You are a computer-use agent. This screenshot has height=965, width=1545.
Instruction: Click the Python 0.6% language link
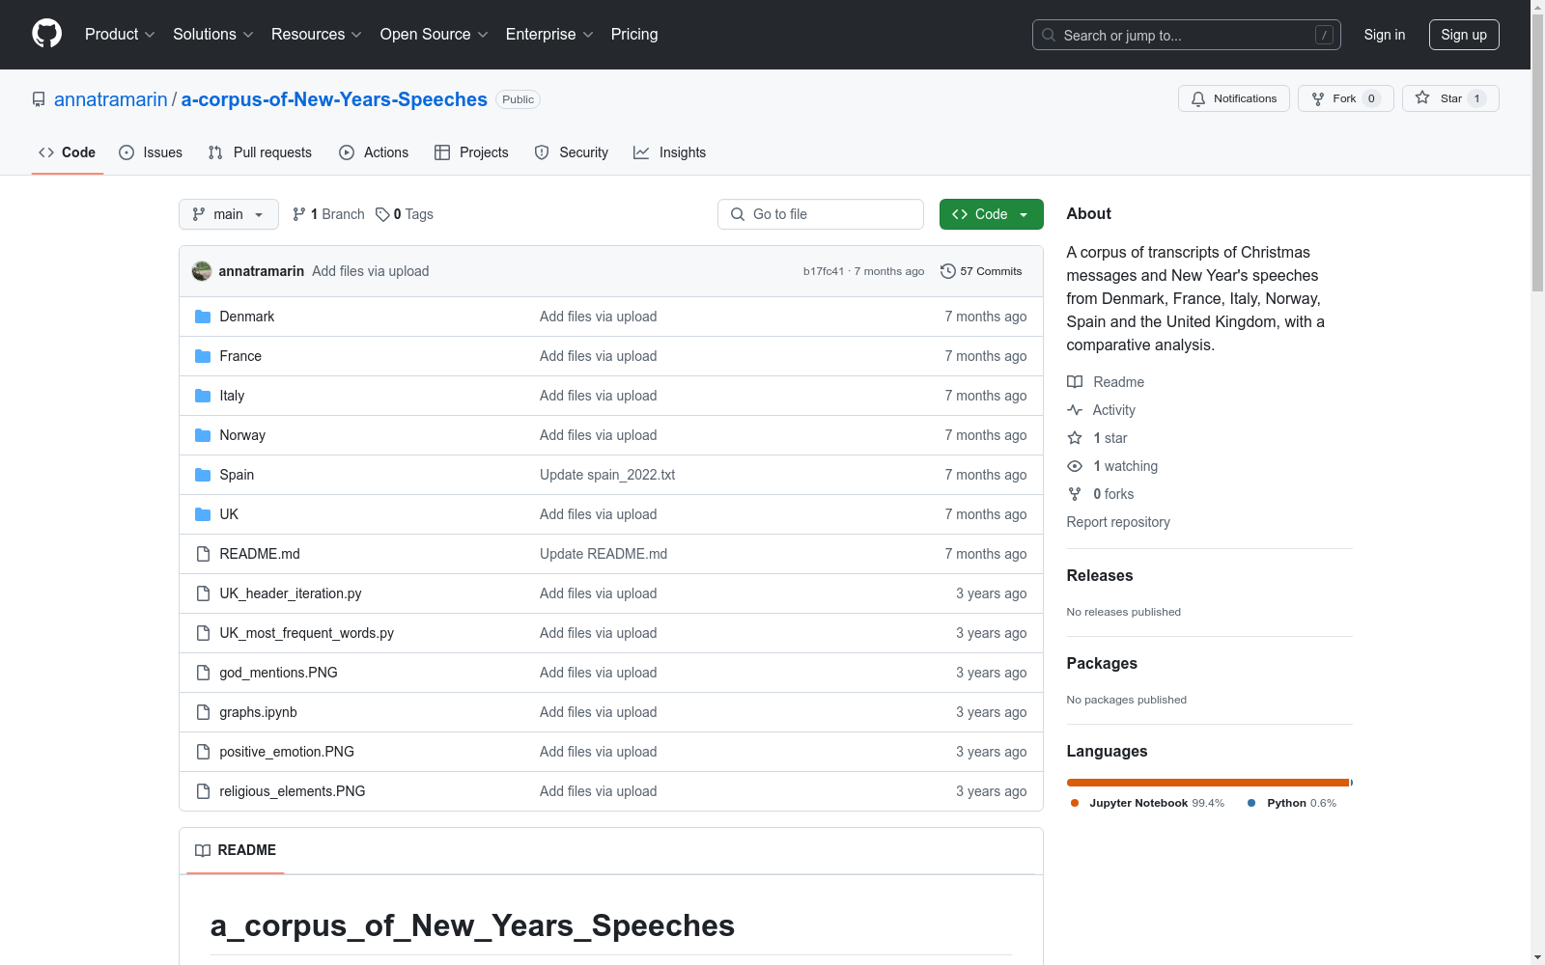pyautogui.click(x=1292, y=803)
